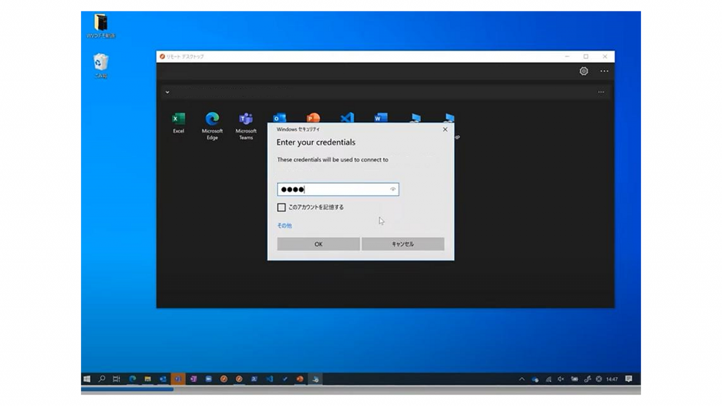Click the Visual Studio Code app icon

pyautogui.click(x=347, y=118)
